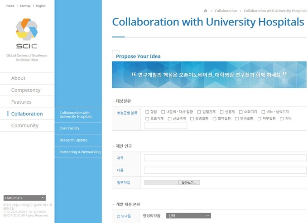Click the home icon in breadcrumb

tap(206, 11)
